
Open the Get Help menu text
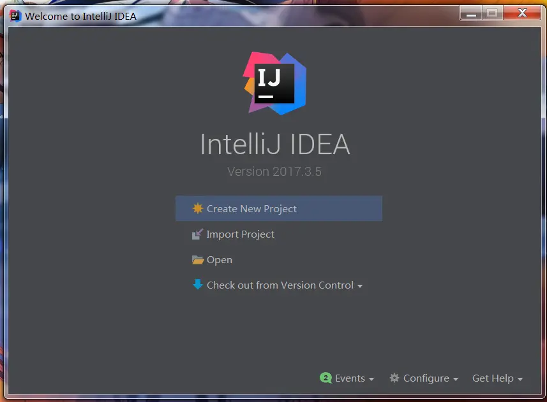coord(493,378)
